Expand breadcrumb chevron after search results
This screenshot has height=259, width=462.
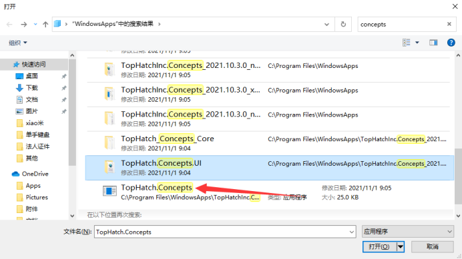[159, 24]
